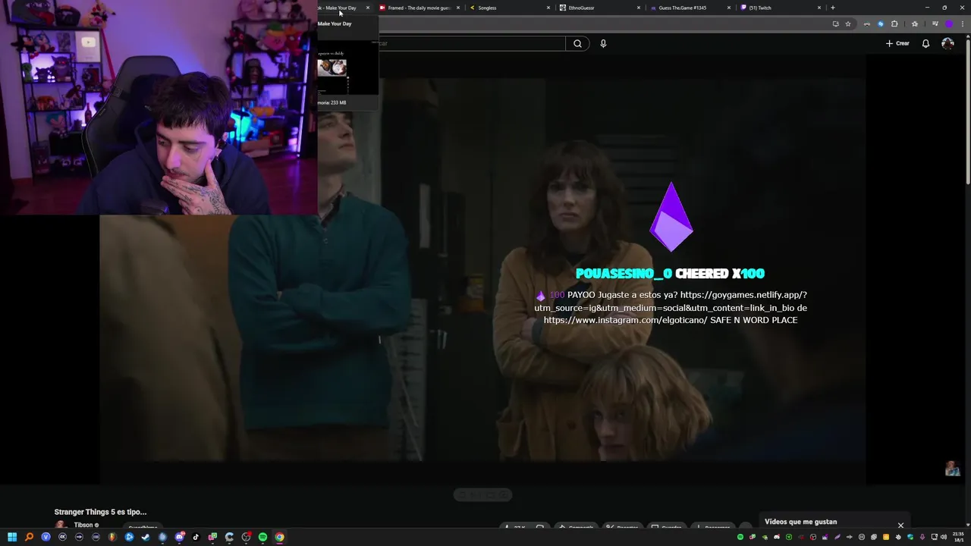Open the YouTube account avatar menu
This screenshot has height=546, width=971.
tap(947, 43)
